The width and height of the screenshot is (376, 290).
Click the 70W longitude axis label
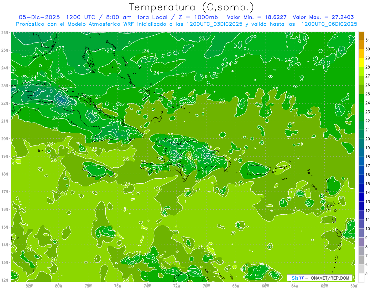206,286
